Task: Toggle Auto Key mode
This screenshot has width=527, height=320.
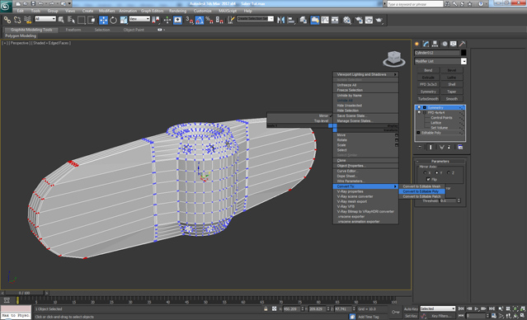Action: coord(411,309)
